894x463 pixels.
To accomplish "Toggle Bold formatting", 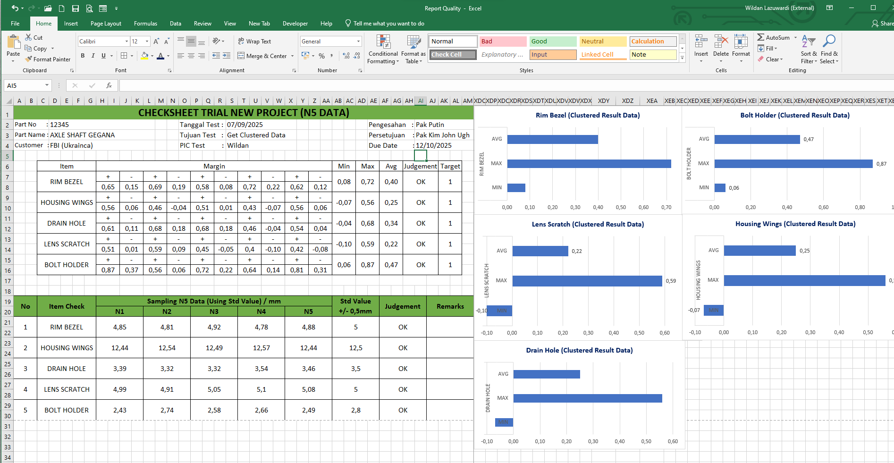I will tap(83, 56).
